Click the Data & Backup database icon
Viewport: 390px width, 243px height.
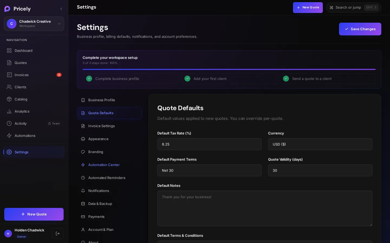83,204
